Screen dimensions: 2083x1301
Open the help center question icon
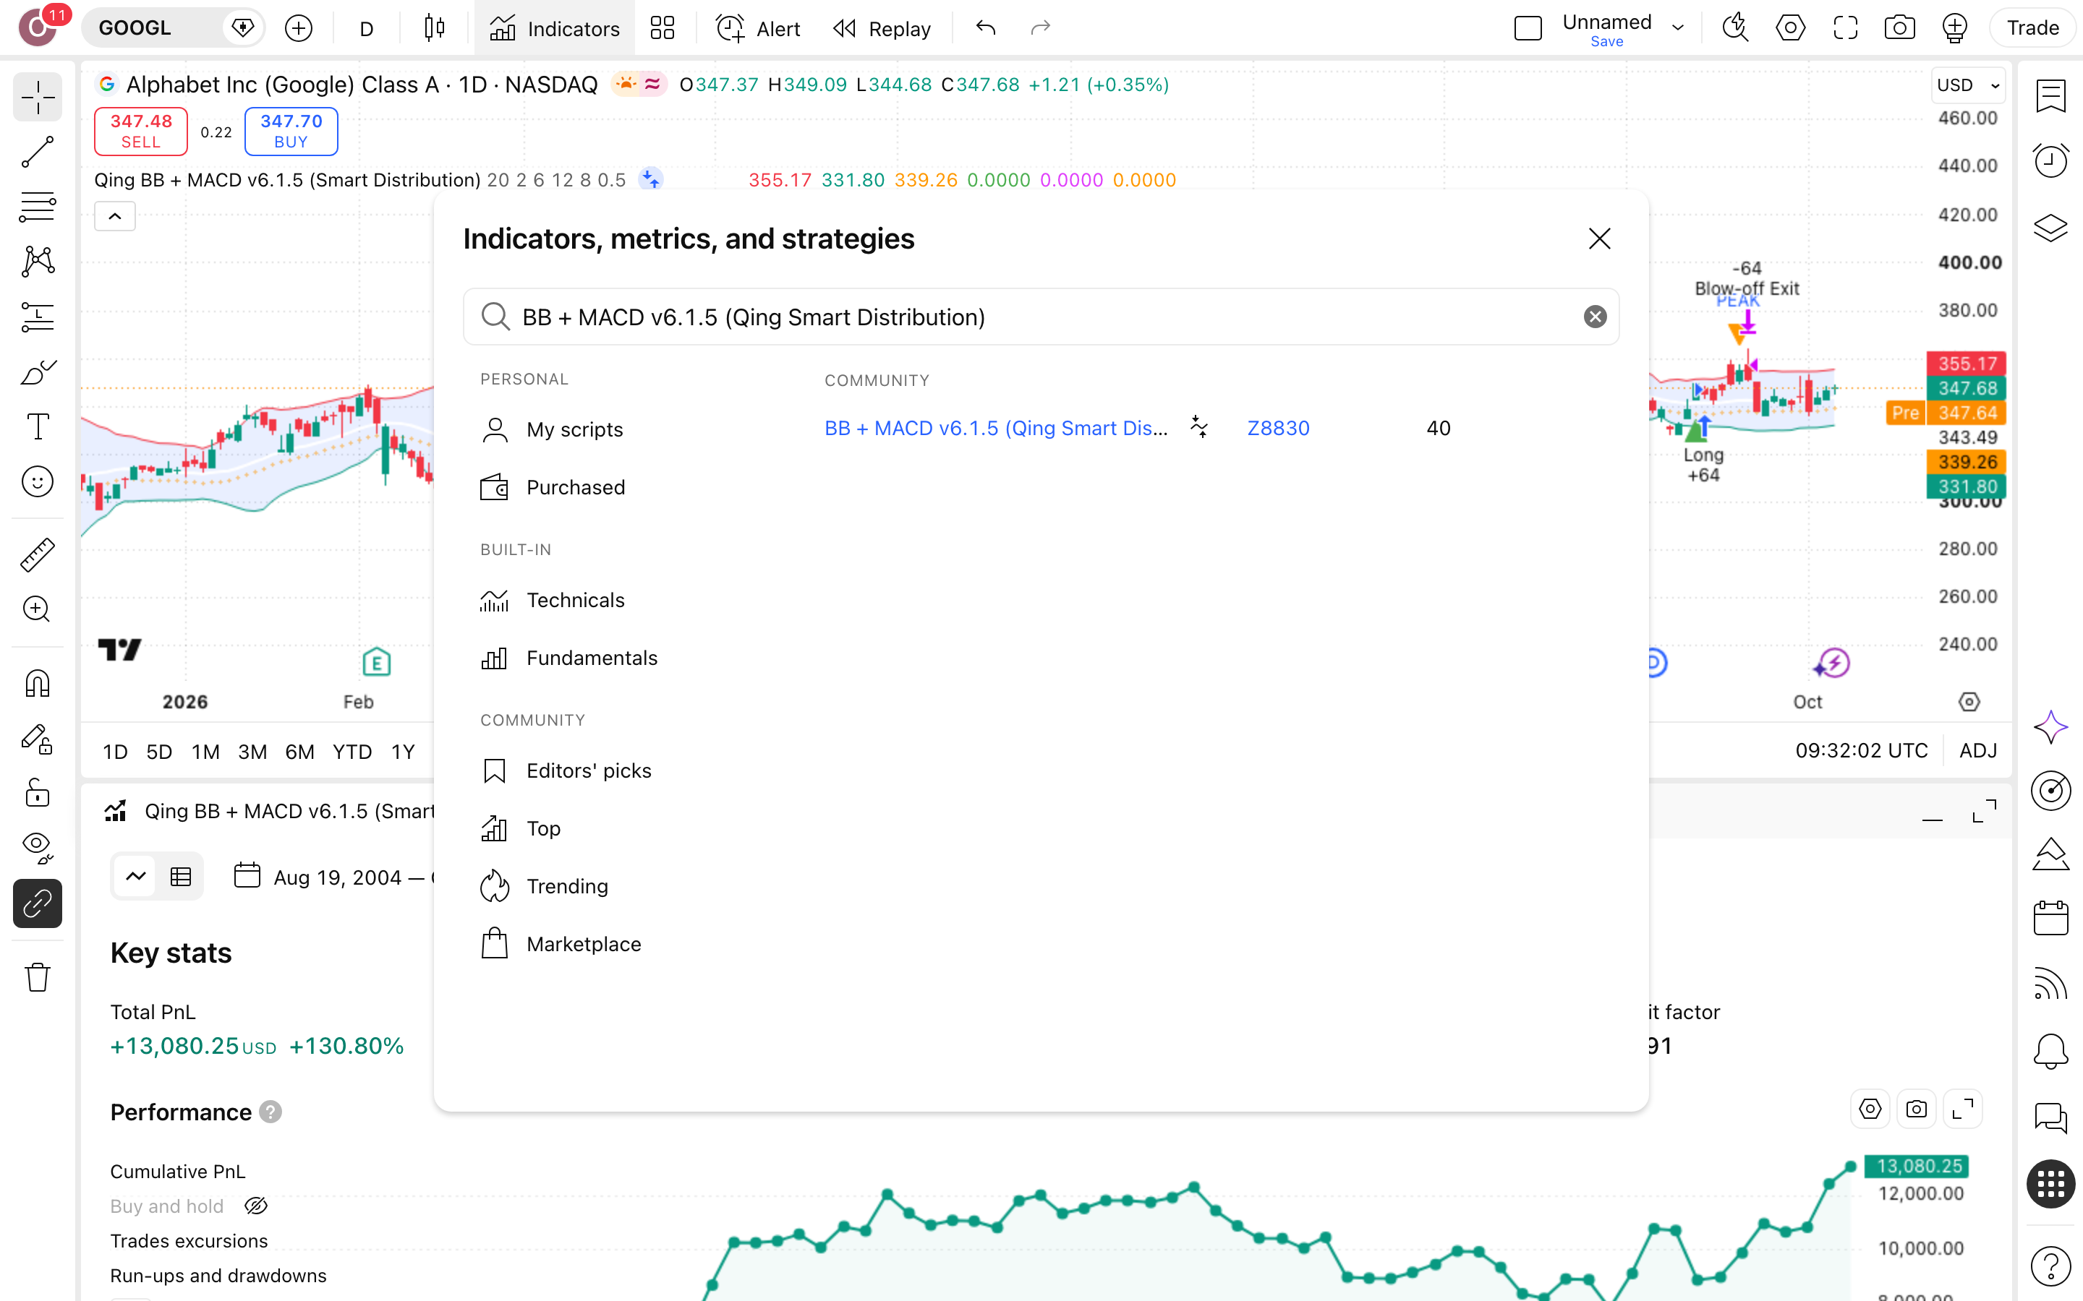[2050, 1266]
